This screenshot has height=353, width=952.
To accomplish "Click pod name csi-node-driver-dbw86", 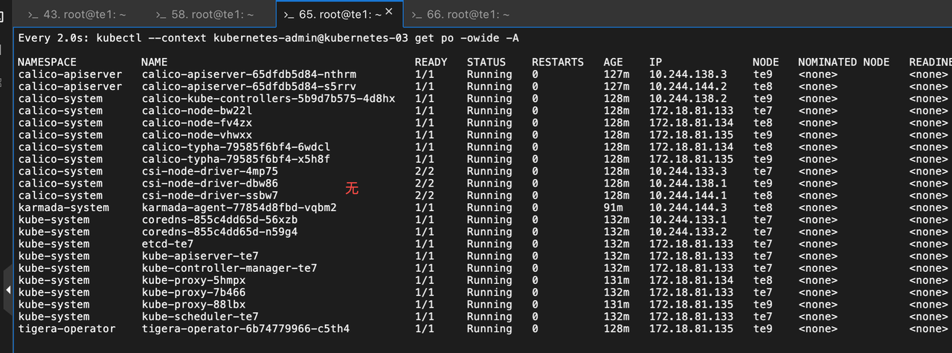I will click(x=210, y=184).
